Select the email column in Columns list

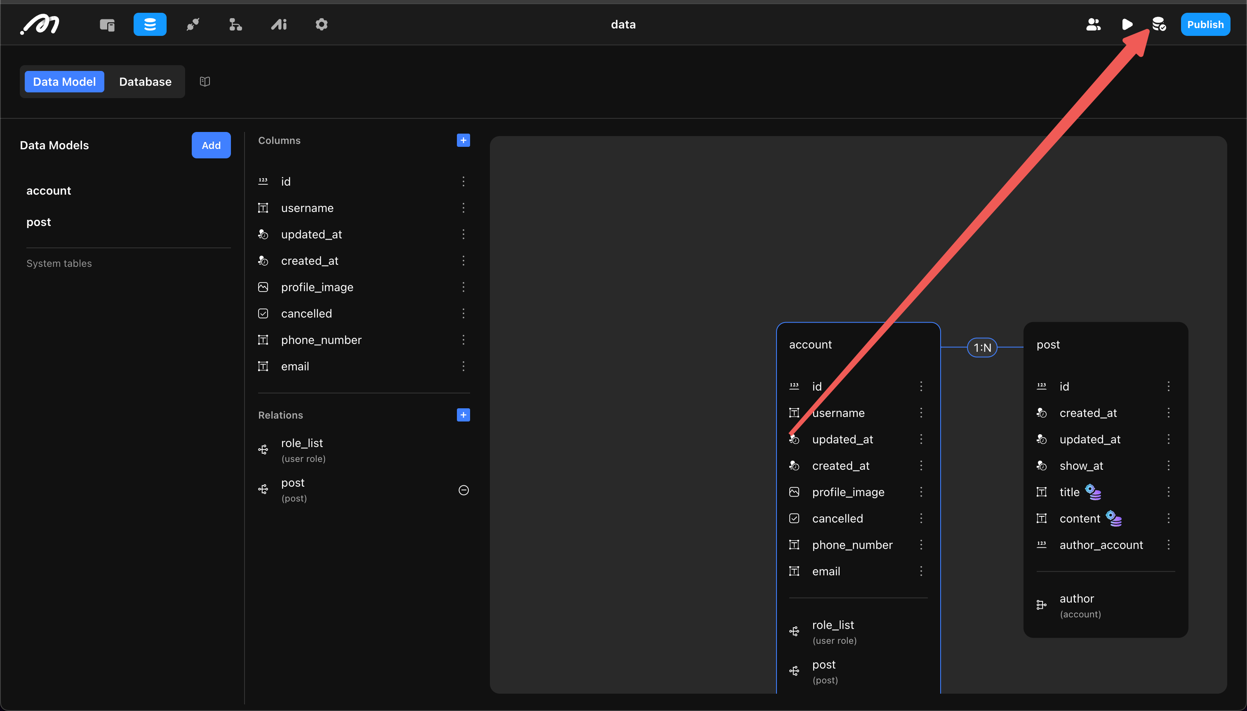[295, 366]
